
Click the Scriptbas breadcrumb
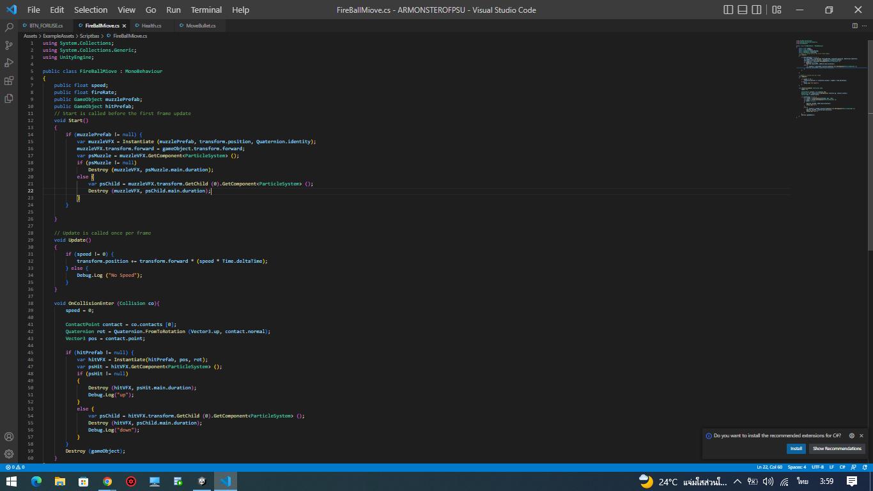click(x=89, y=36)
